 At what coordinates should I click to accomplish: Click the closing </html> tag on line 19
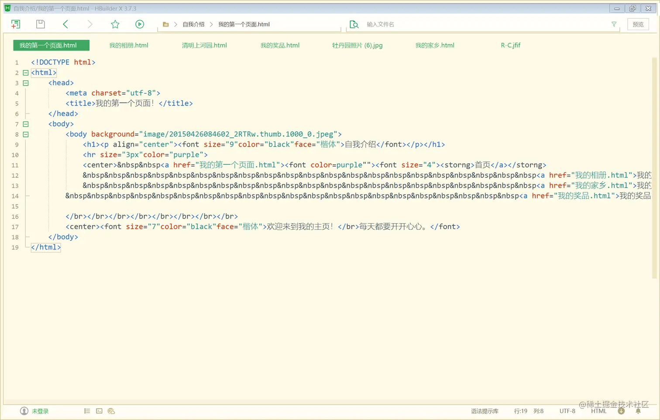click(x=46, y=248)
